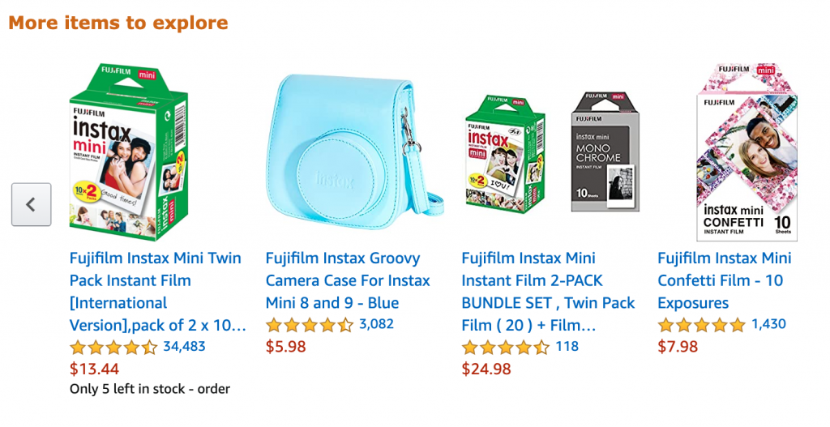Viewport: 830px width, 427px height.
Task: Select the $24.98 bundle set price
Action: tap(486, 369)
